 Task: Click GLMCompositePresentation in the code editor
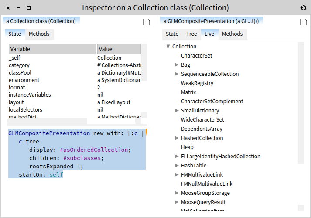(49, 133)
